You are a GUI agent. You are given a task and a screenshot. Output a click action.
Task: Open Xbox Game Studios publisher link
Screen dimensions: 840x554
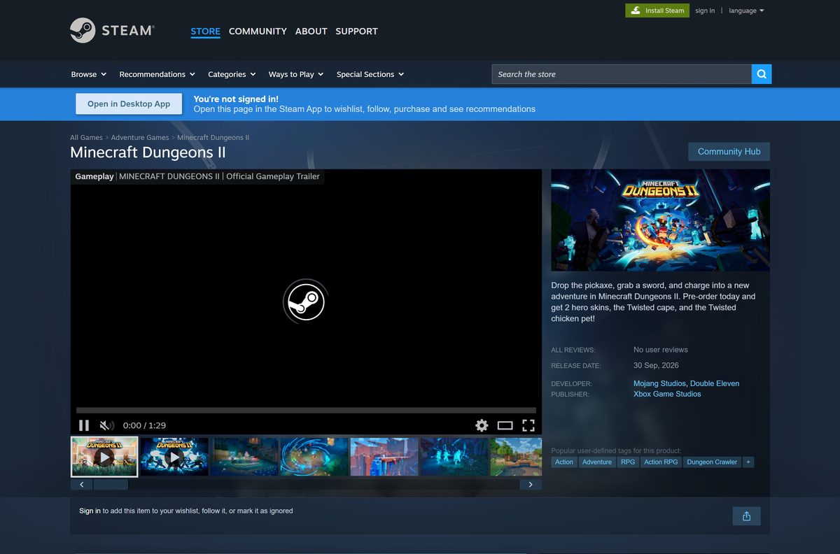pyautogui.click(x=667, y=394)
